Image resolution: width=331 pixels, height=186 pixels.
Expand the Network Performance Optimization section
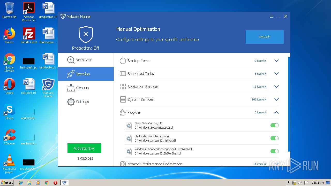(276, 164)
